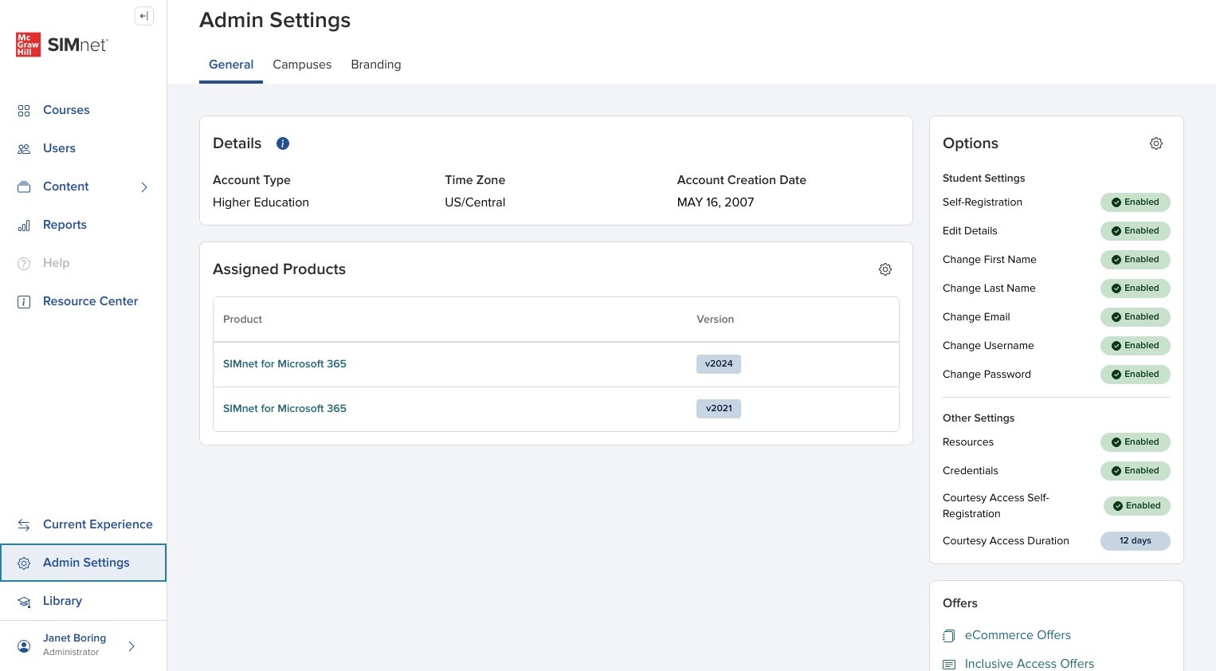The height and width of the screenshot is (671, 1216).
Task: Click Courtesy Access Self-Registration Enabled badge
Action: tap(1137, 506)
